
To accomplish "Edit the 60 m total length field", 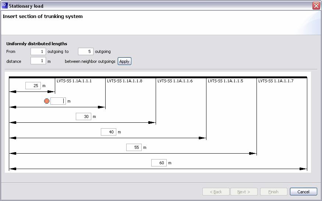I will pyautogui.click(x=159, y=163).
